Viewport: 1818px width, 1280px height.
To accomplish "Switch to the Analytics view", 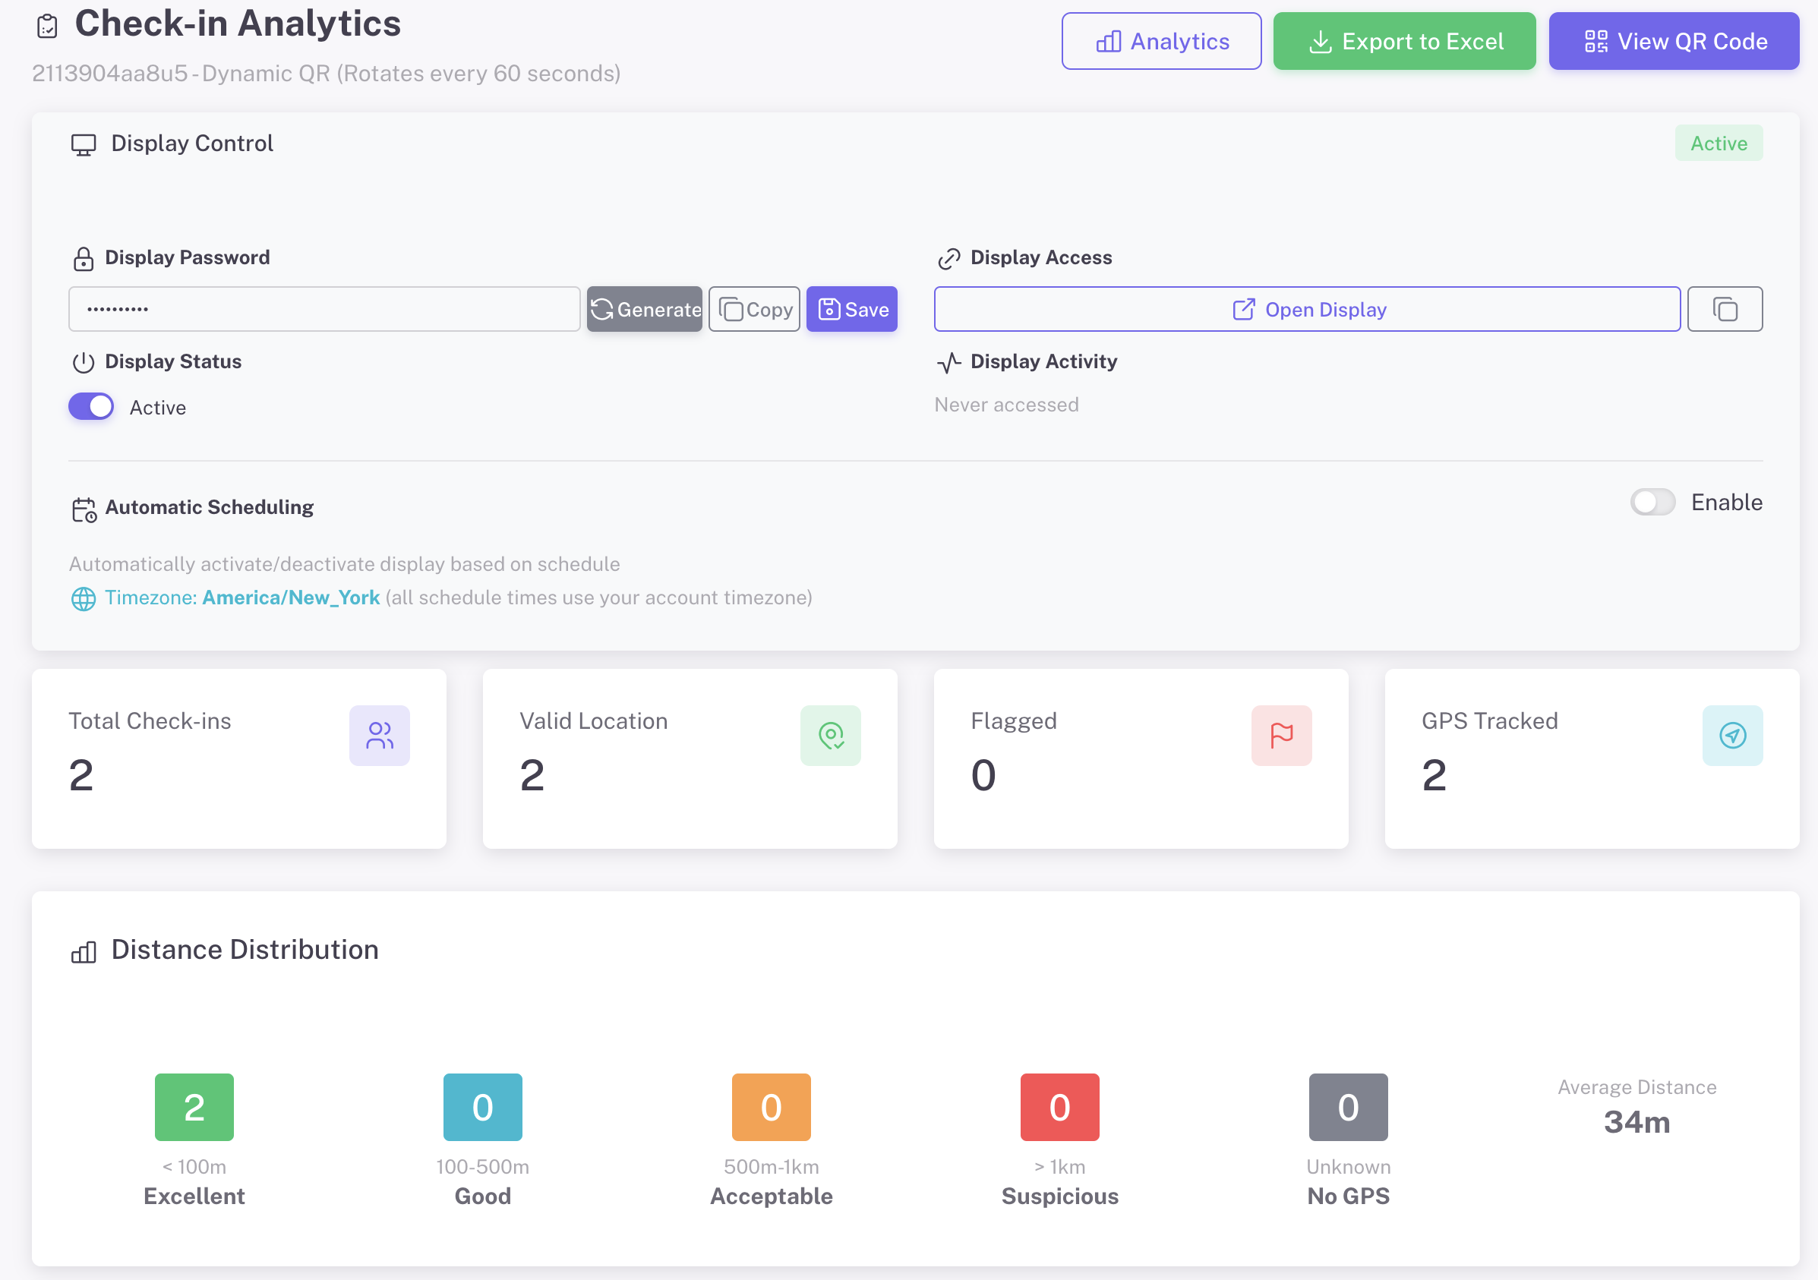I will point(1161,41).
